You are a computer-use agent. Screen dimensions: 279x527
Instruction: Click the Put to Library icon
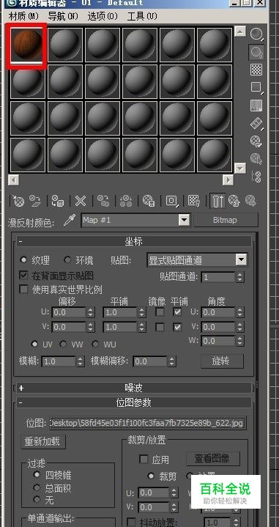coord(149,201)
